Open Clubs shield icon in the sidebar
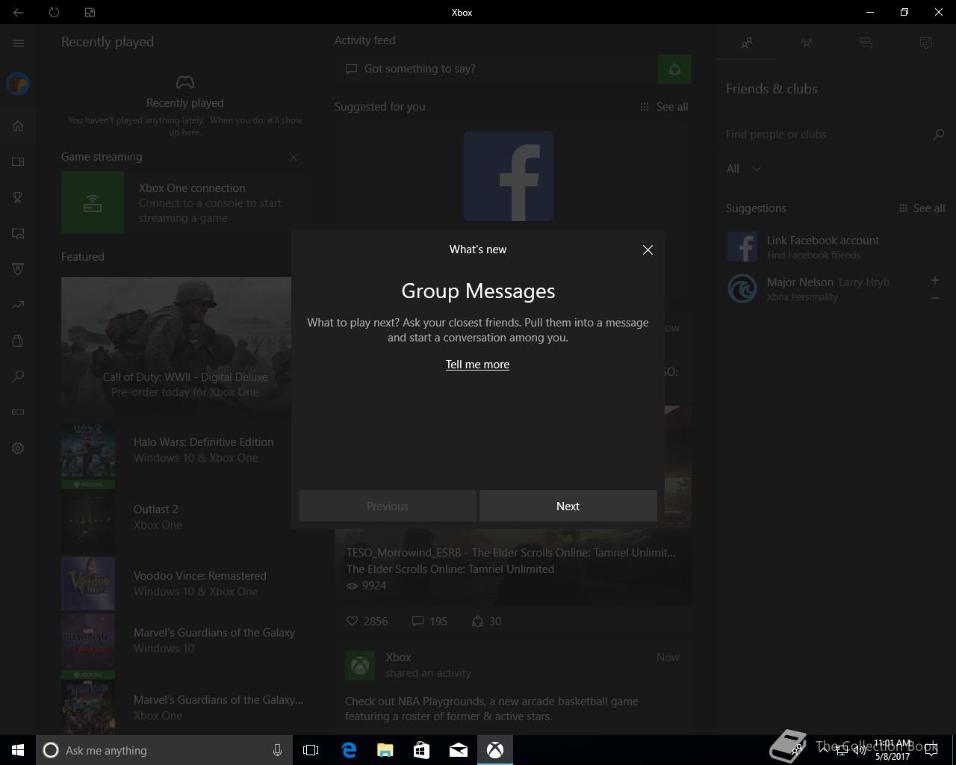Image resolution: width=956 pixels, height=765 pixels. coord(18,269)
